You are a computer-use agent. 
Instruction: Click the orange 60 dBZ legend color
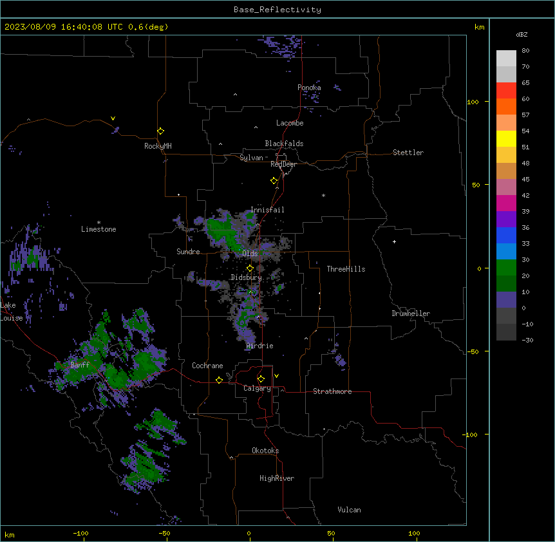point(506,106)
